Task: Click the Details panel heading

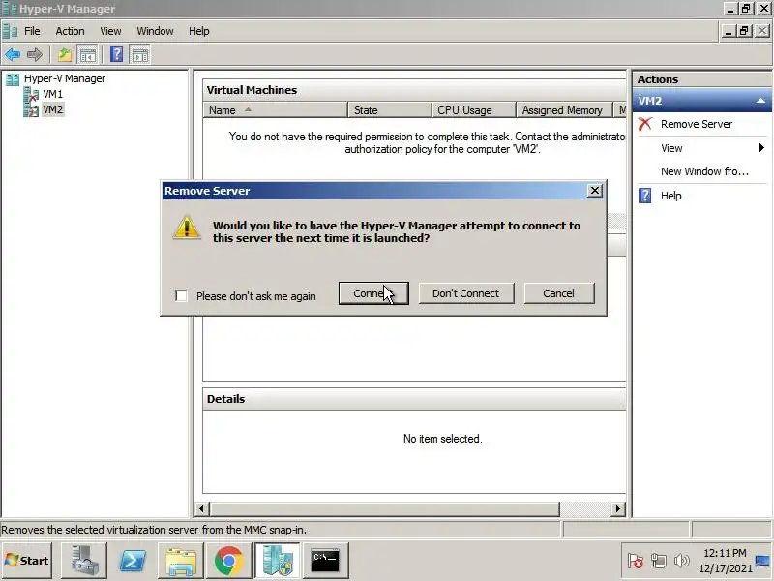Action: (225, 399)
